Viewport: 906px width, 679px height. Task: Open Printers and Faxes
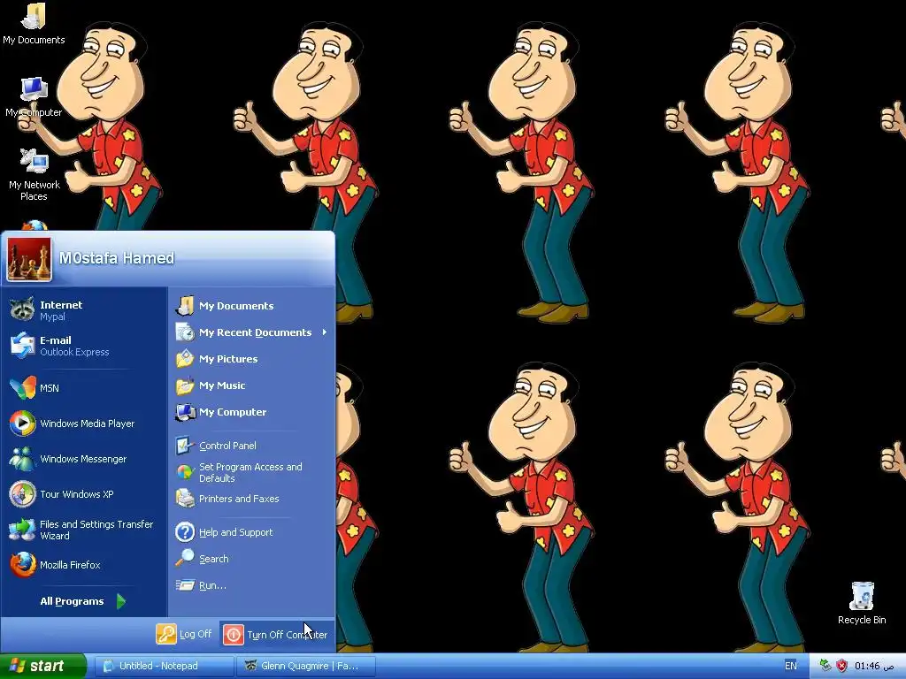pyautogui.click(x=252, y=499)
